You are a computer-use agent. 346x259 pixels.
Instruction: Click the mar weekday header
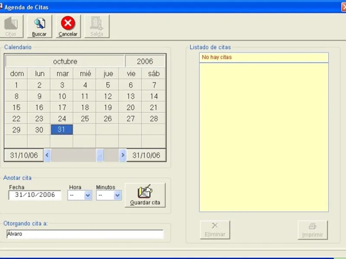(x=62, y=73)
